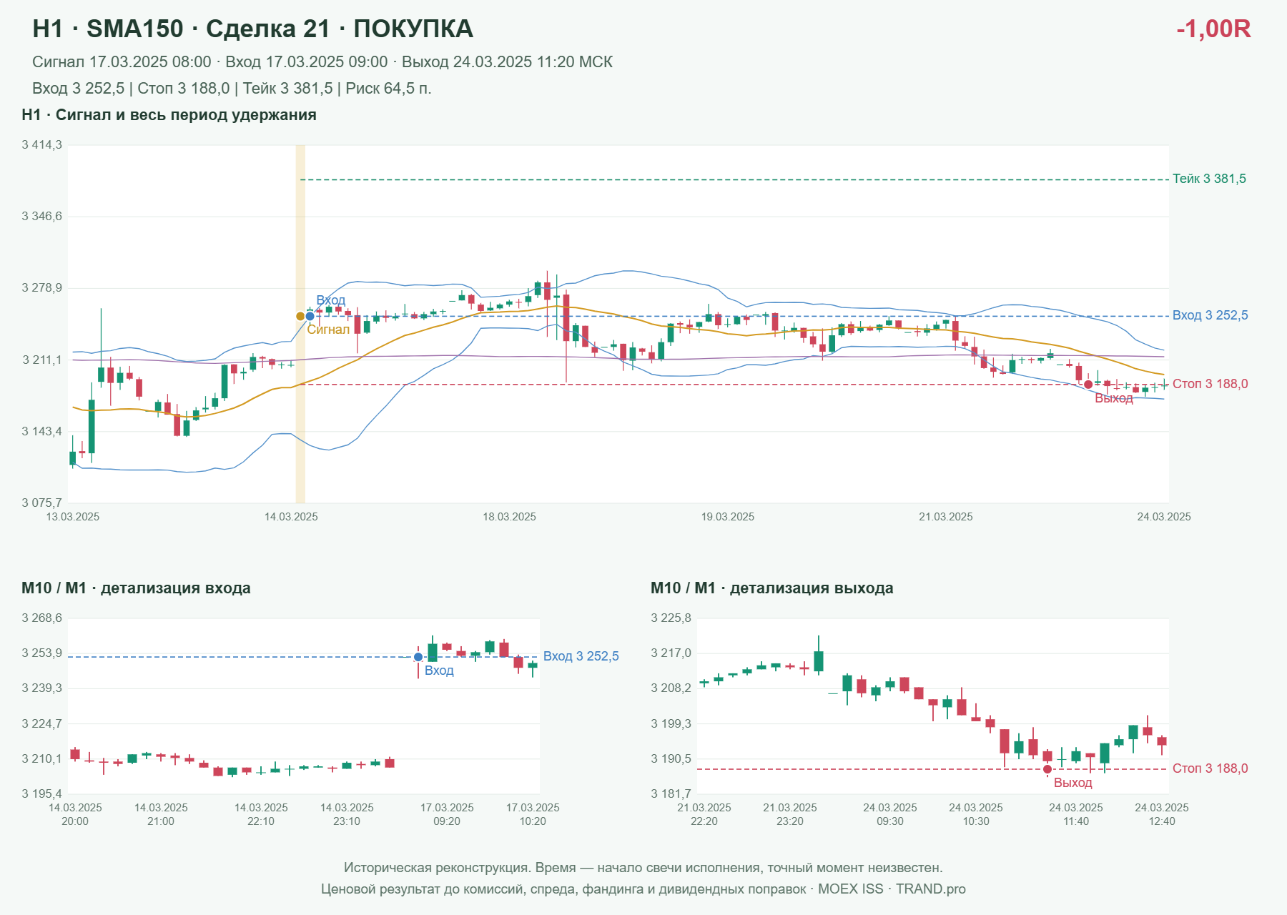Viewport: 1287px width, 915px height.
Task: Select the 'Вход 3 252,5' label beside H1 chart
Action: [x=1210, y=315]
